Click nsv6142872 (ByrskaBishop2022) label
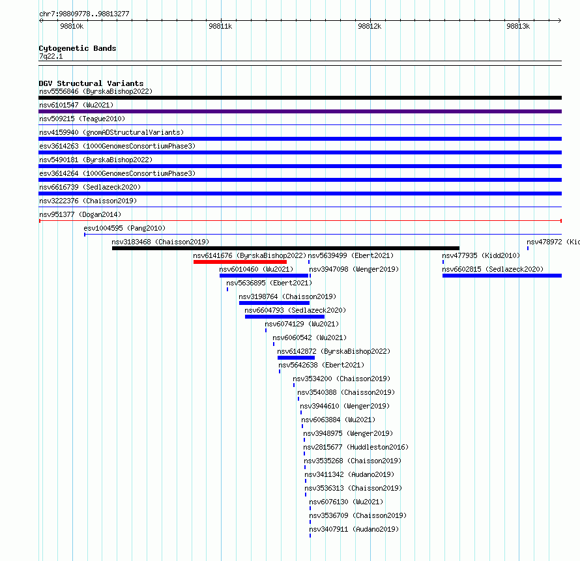The height and width of the screenshot is (561, 580). (334, 351)
